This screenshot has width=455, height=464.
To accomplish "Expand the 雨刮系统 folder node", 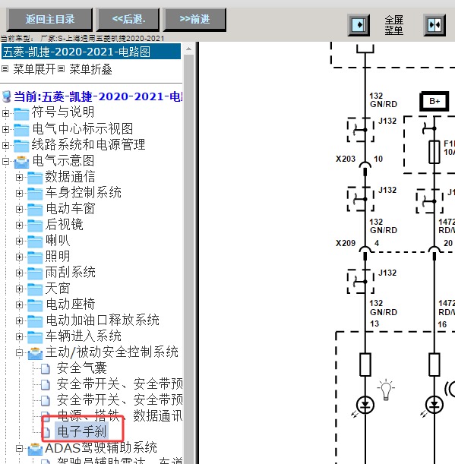I will pos(19,273).
